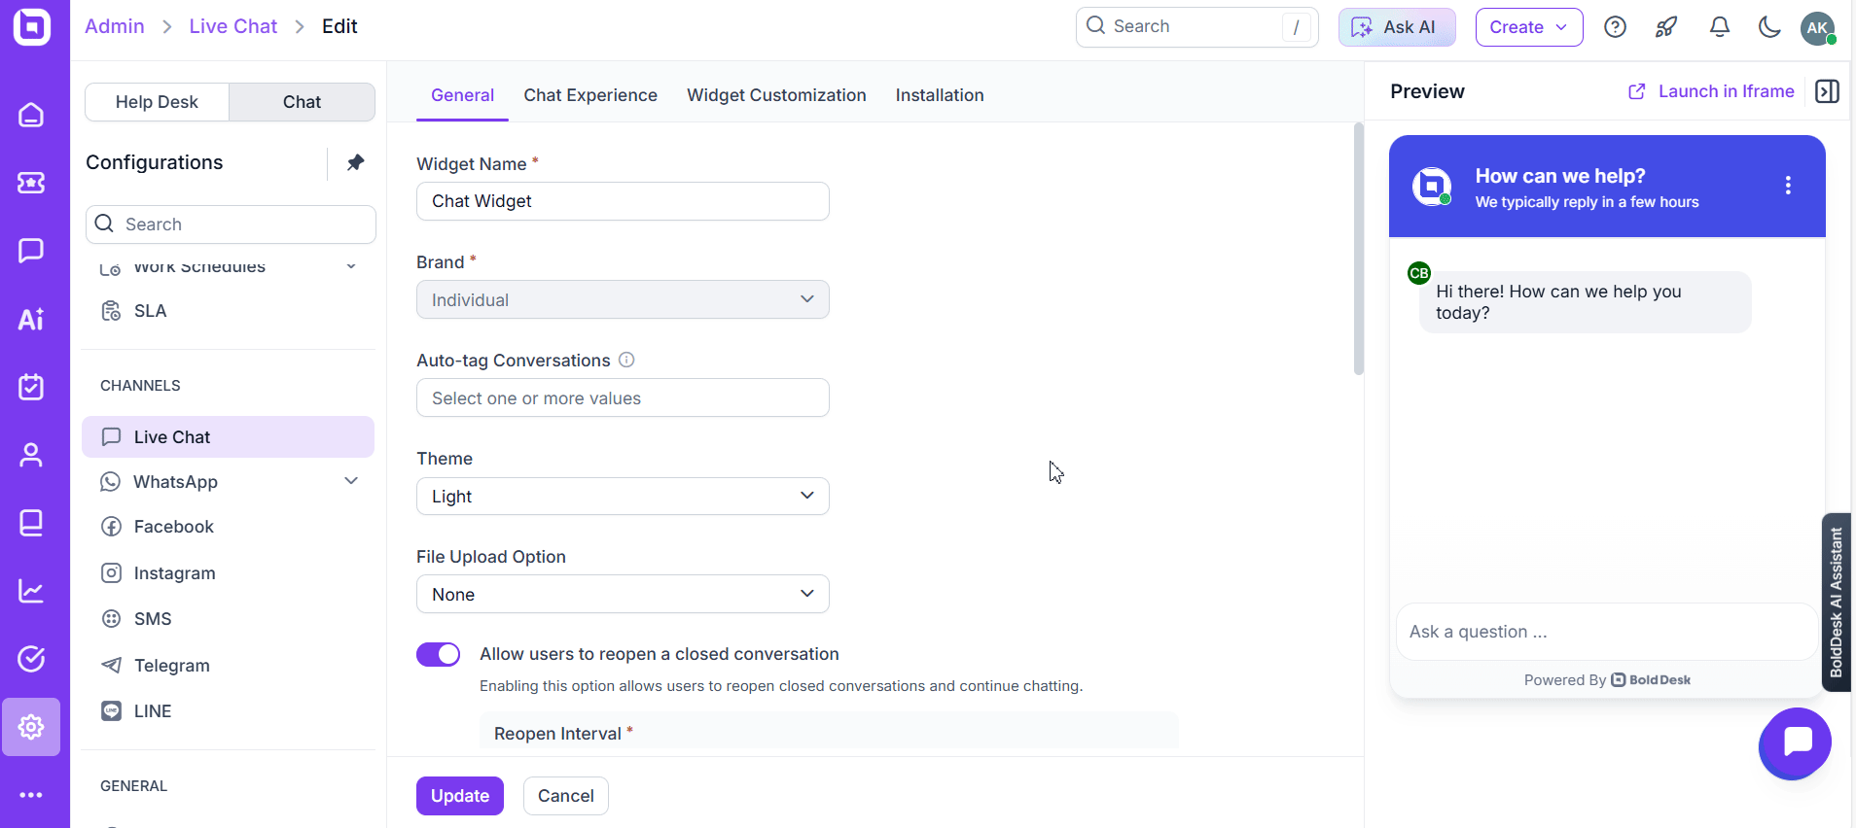The width and height of the screenshot is (1856, 828).
Task: Open BoldDesk AI Assistant side tab
Action: [x=1836, y=603]
